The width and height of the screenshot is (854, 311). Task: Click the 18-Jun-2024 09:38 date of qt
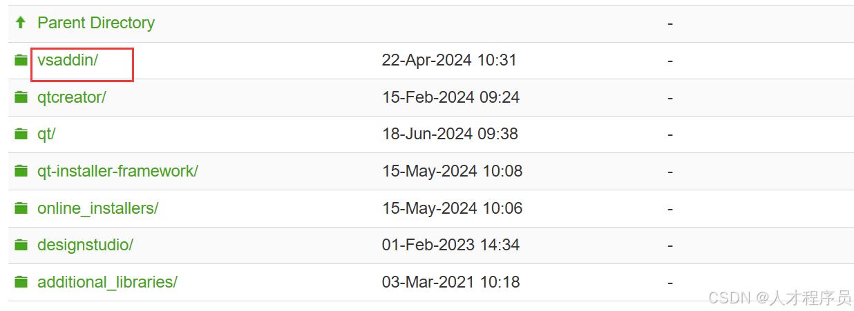tap(450, 134)
